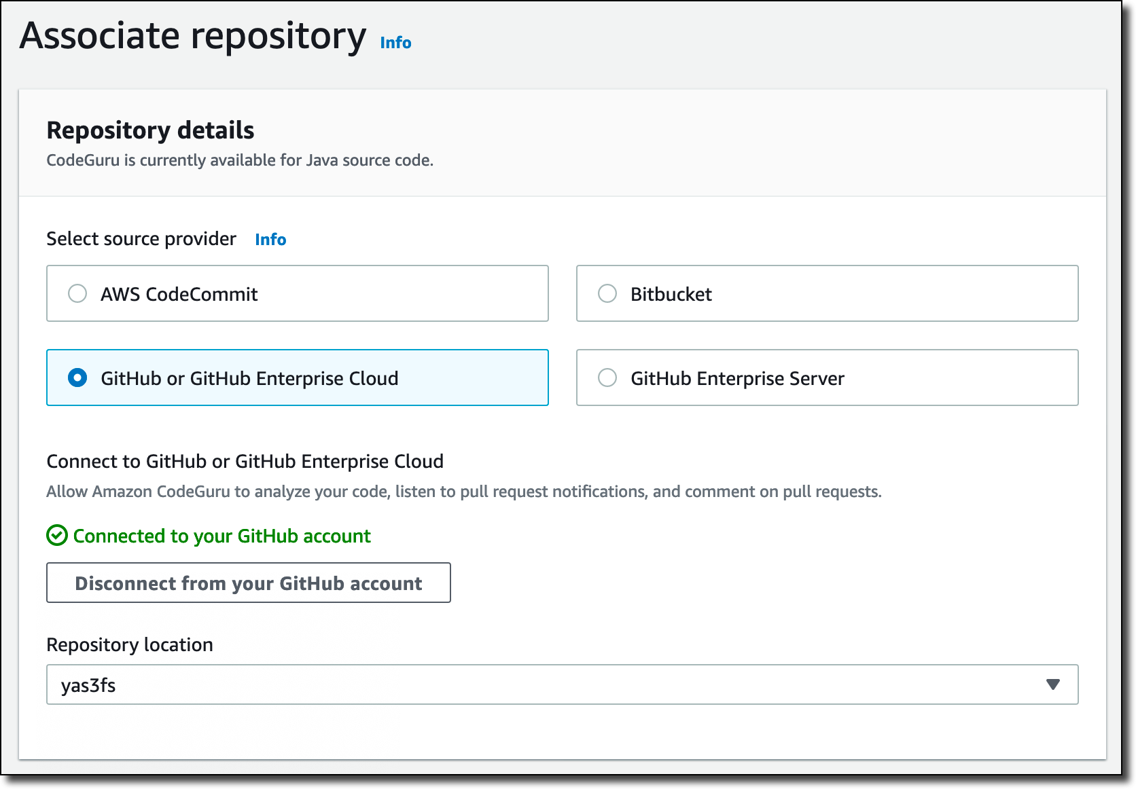
Task: Click the green connected checkmark icon
Action: click(x=57, y=536)
